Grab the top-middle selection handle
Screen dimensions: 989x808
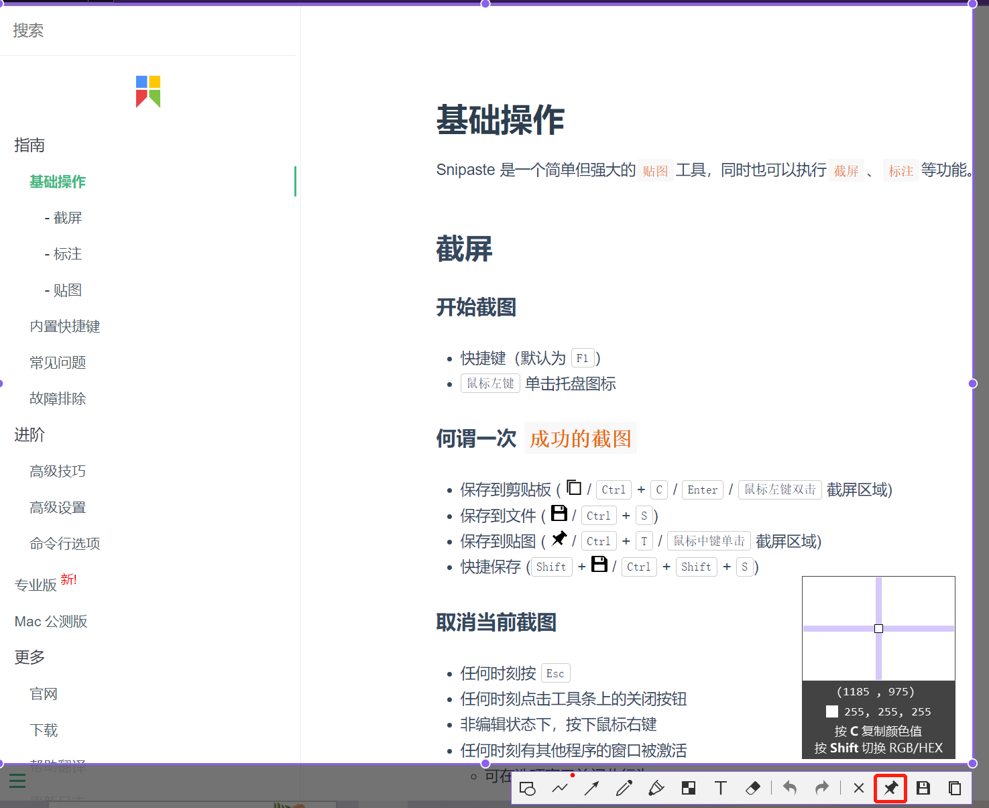[485, 3]
